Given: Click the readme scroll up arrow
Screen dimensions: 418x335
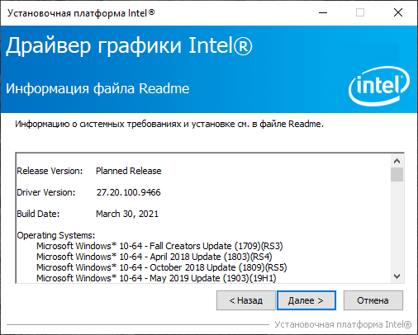Looking at the screenshot, I should click(397, 161).
